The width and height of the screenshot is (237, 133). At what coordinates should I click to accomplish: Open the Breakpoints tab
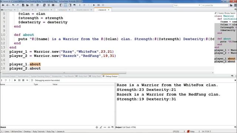point(57,76)
